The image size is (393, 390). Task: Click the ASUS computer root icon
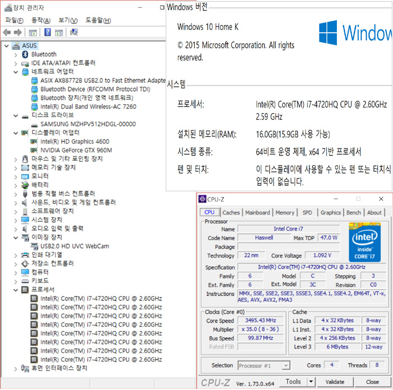[x=16, y=46]
